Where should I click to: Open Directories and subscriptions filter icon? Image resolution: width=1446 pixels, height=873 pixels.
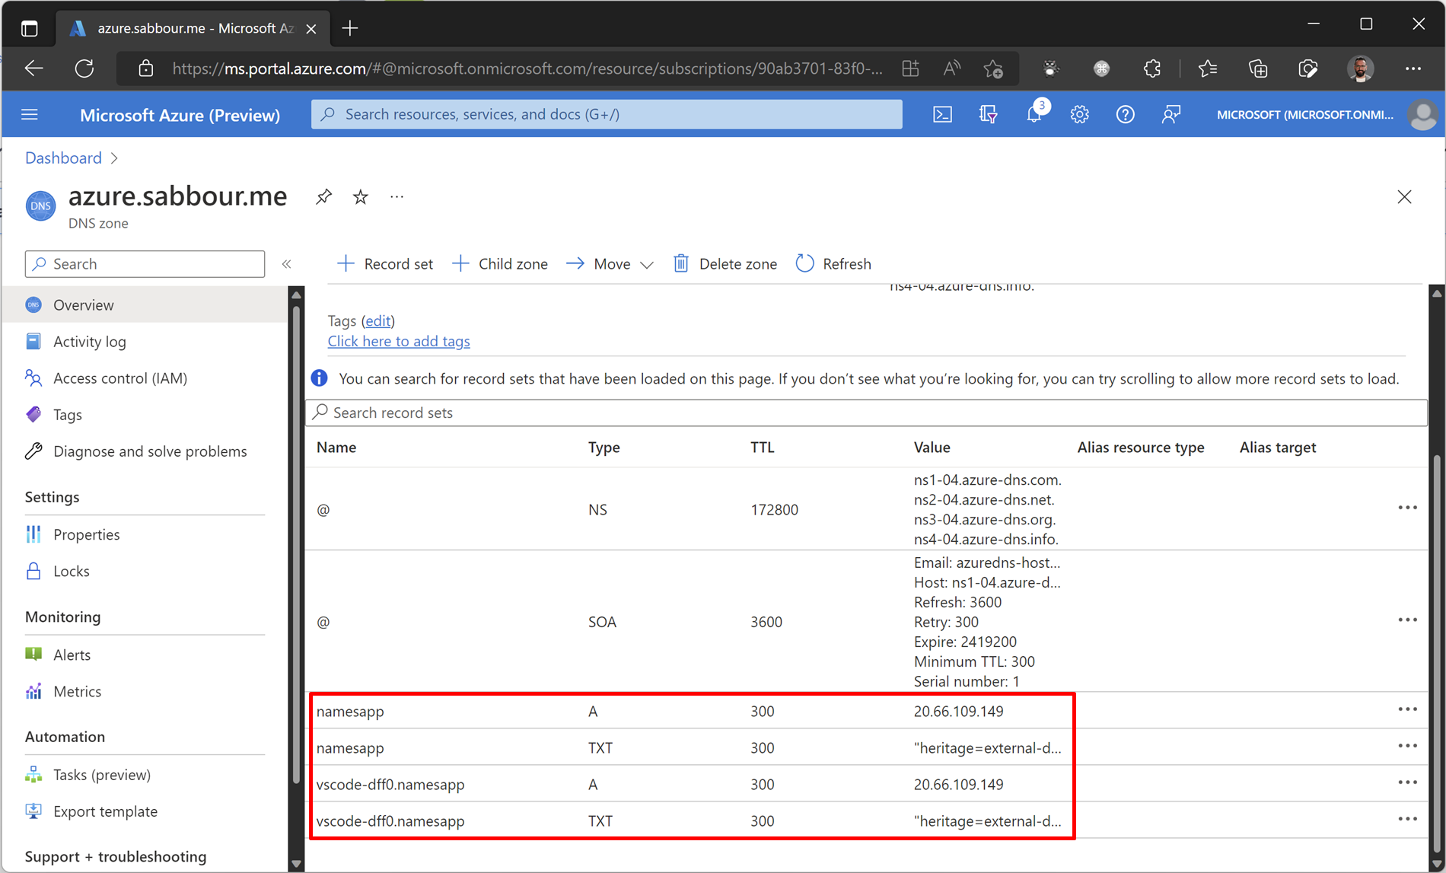(x=988, y=114)
